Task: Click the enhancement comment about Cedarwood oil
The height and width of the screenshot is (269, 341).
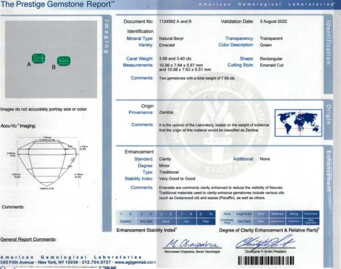Action: coord(222,193)
